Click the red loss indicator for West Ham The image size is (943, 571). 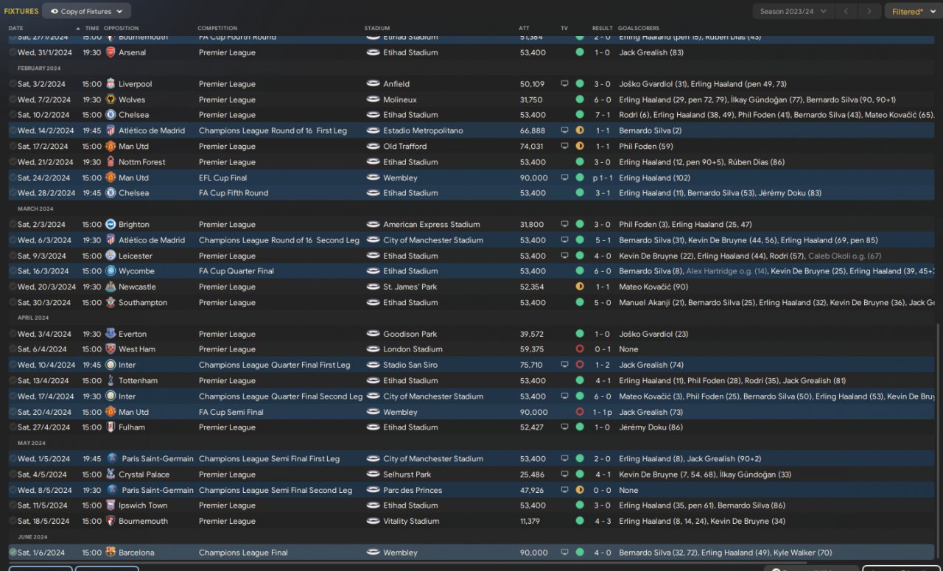tap(580, 349)
